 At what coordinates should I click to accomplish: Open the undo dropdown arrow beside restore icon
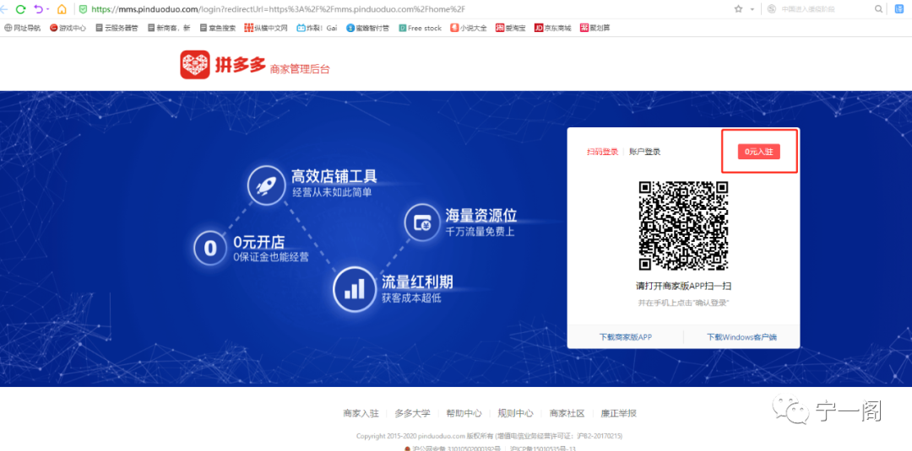coord(47,10)
